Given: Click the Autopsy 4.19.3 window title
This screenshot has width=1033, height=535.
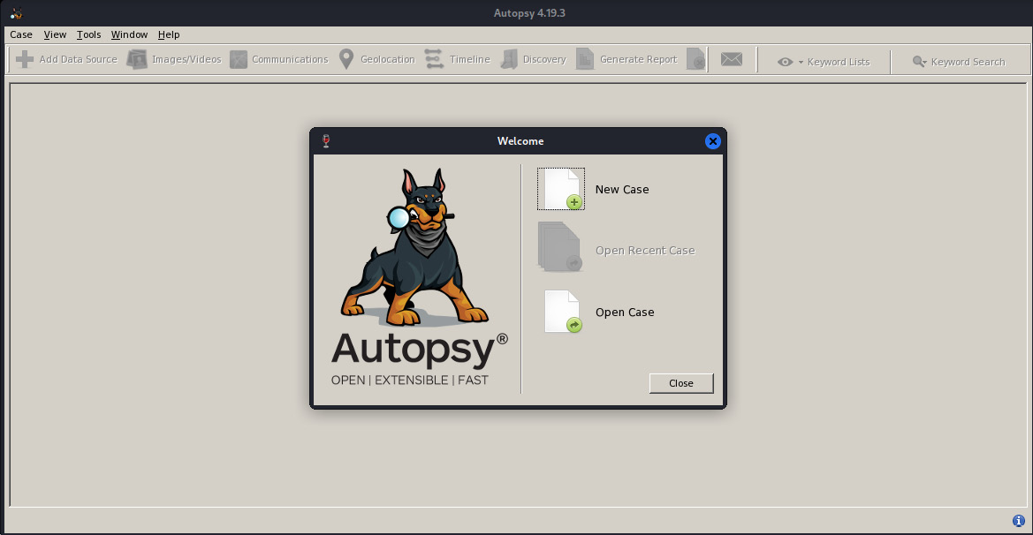Looking at the screenshot, I should [x=529, y=13].
